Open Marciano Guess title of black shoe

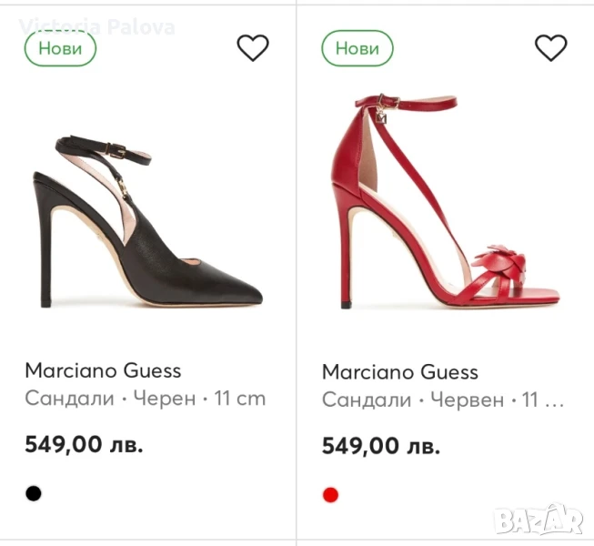pyautogui.click(x=103, y=370)
